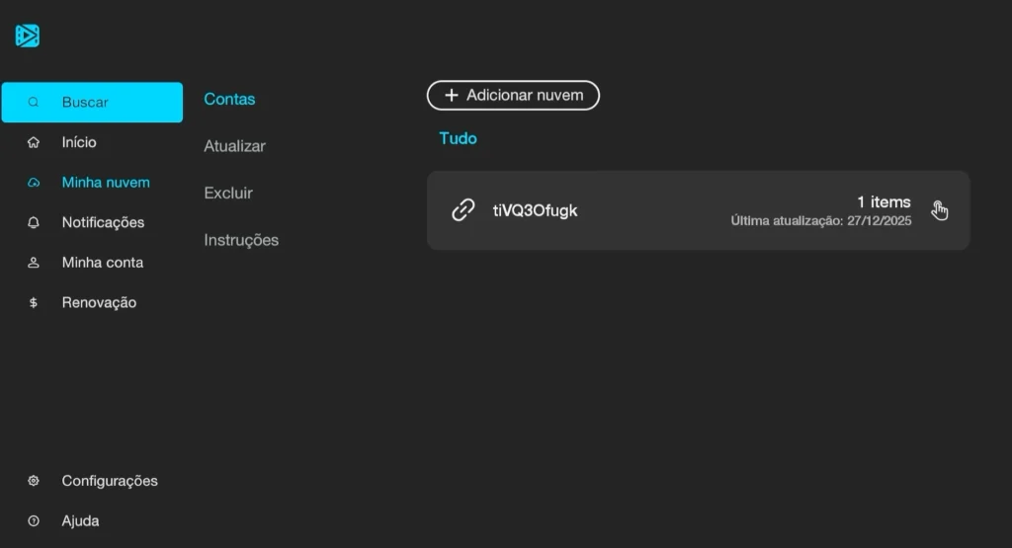Screen dimensions: 1012x548
Task: Select Excluir in the submenu
Action: (228, 193)
